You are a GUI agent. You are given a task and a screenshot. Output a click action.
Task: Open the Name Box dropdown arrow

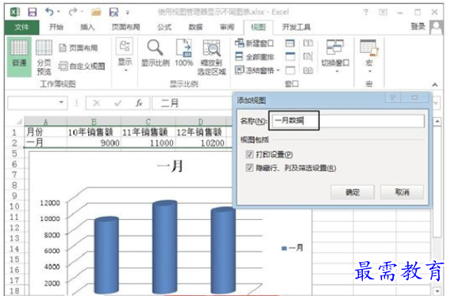pos(61,102)
